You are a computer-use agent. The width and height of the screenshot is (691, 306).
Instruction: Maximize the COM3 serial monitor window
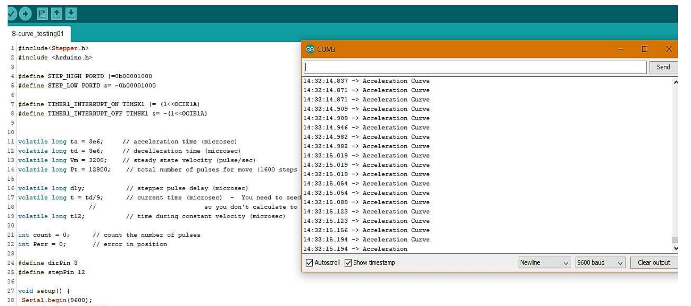[644, 49]
